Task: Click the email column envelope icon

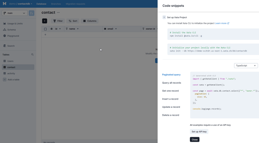Action: (105, 29)
